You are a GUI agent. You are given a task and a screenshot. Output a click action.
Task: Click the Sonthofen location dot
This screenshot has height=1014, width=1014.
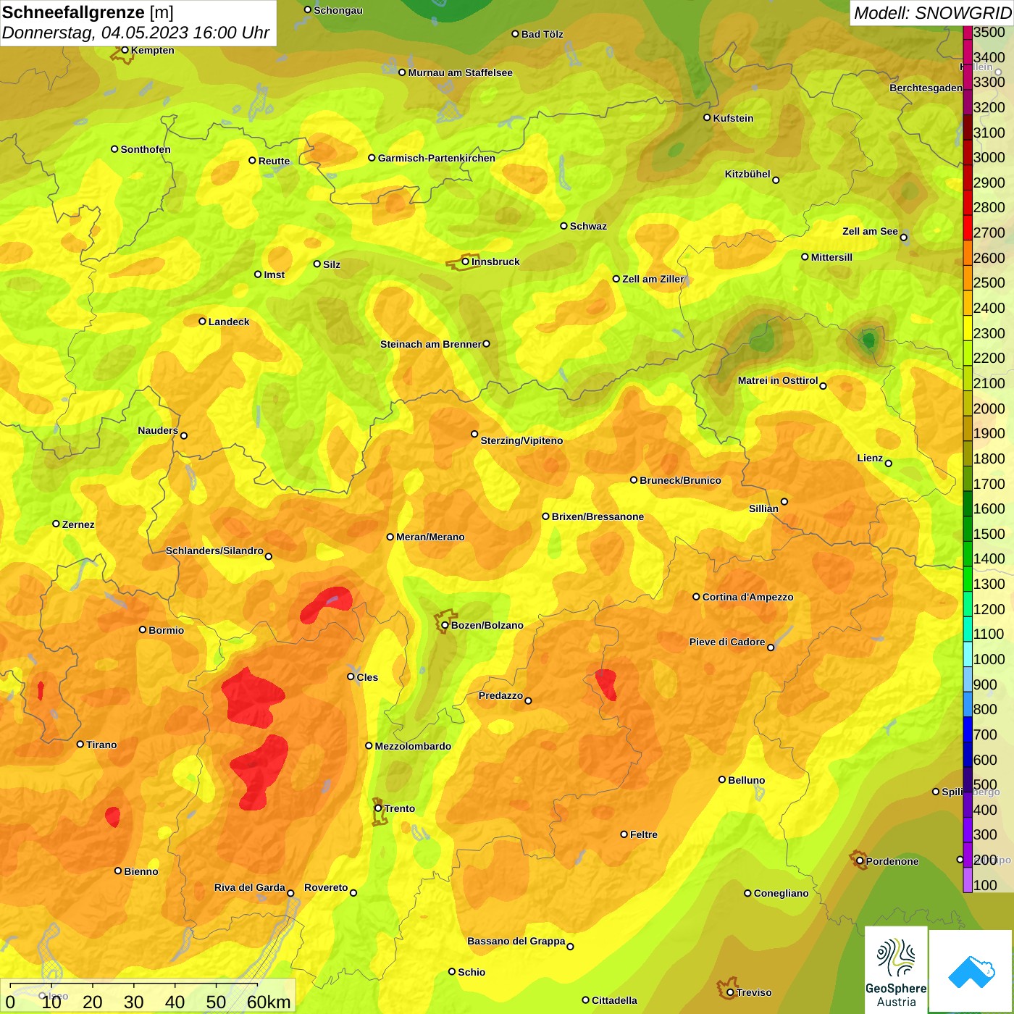[x=114, y=148]
